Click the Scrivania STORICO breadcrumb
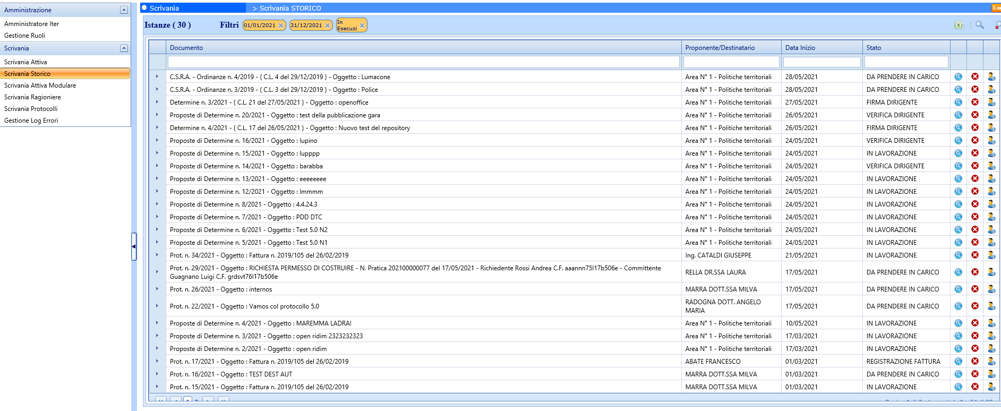 290,8
